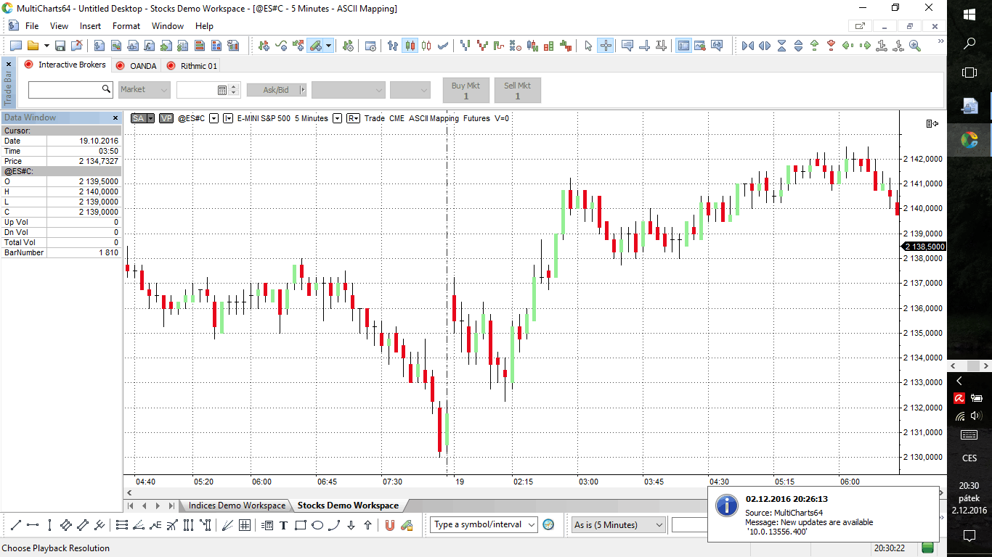
Task: Open the Format menu
Action: (x=126, y=26)
